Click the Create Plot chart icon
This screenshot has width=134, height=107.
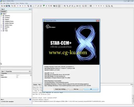click(83, 6)
